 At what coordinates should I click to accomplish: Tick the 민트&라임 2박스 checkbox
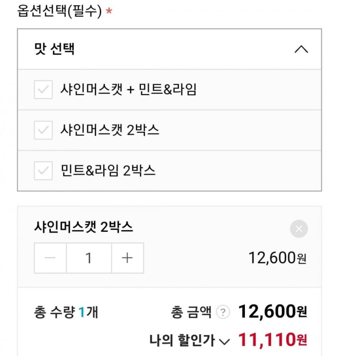point(43,170)
